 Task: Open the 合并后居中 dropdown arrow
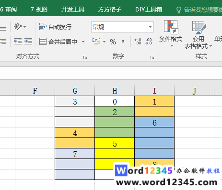click(83, 42)
